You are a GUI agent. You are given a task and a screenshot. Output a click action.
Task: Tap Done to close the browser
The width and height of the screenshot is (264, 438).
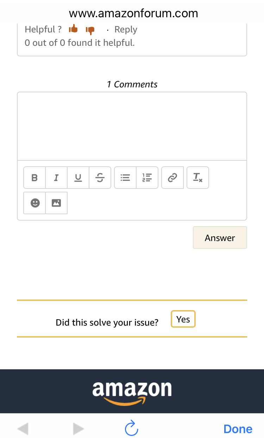coord(238,429)
